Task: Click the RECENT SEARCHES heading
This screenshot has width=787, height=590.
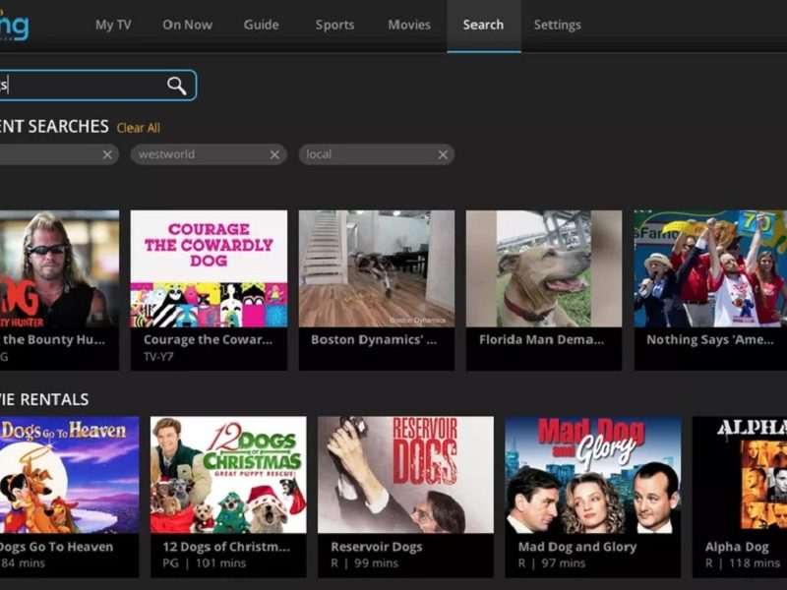Action: click(x=54, y=127)
